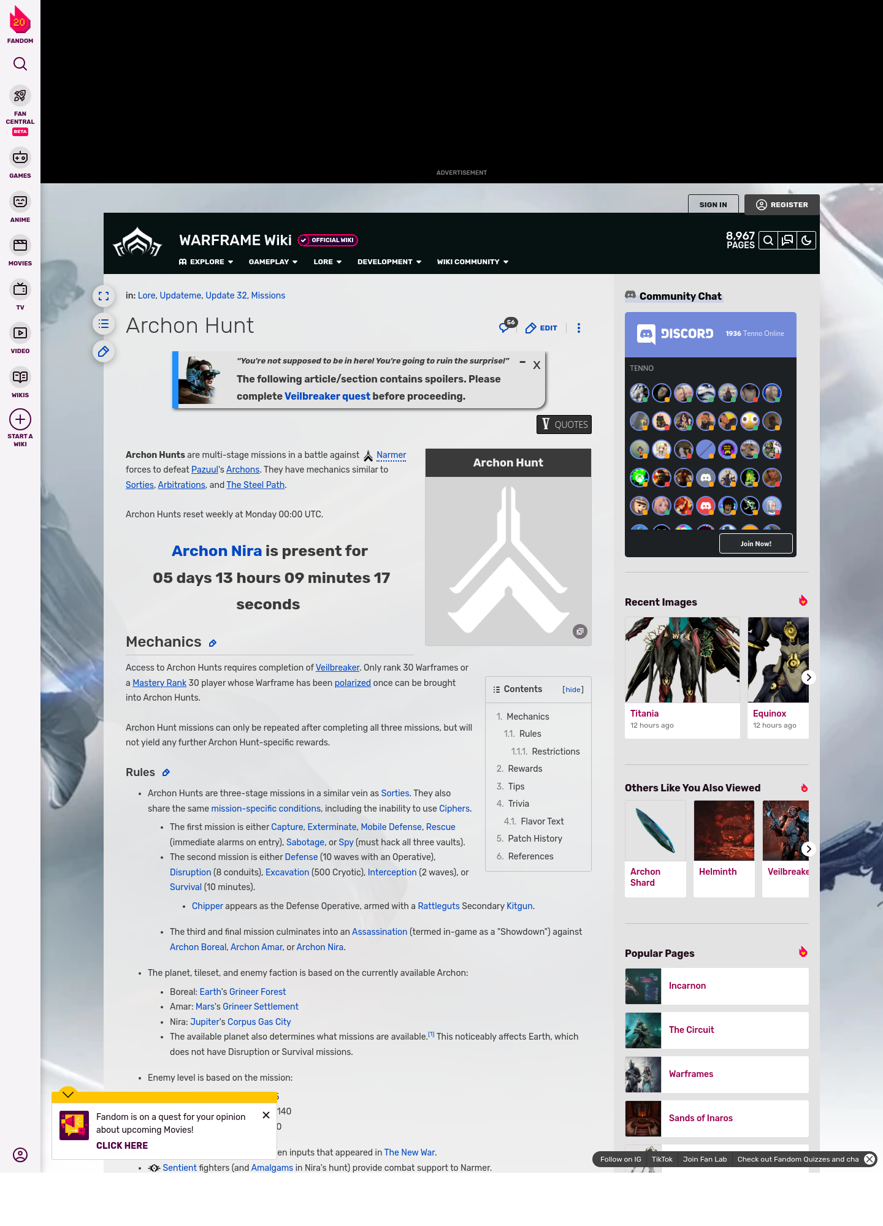Screen dimensions: 883x1226
Task: Edit the Mechanics section pencil icon
Action: coord(213,643)
